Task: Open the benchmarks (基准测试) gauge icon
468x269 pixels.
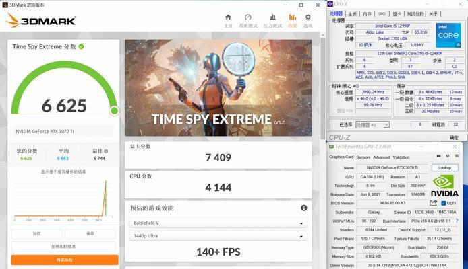Action: [x=247, y=17]
